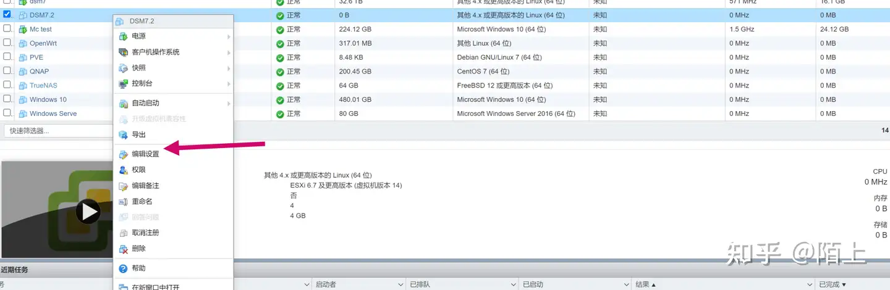
Task: Click the 快速筛选器 quick filter field
Action: tap(59, 131)
